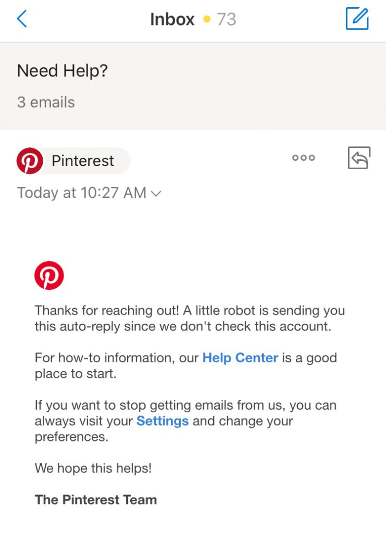
Task: Tap the Pinterest sender name chip
Action: pos(83,161)
